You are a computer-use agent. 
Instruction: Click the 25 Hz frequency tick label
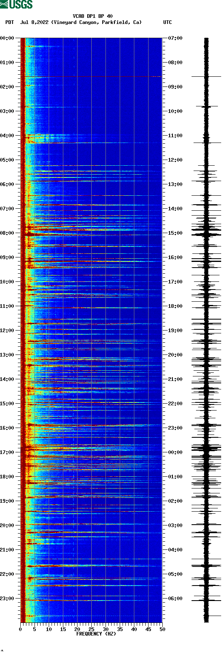(91, 629)
